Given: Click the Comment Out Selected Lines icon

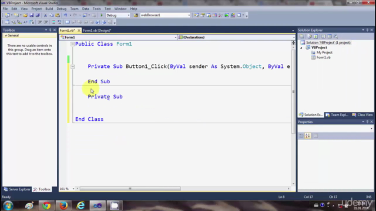Looking at the screenshot, I should click(x=53, y=22).
